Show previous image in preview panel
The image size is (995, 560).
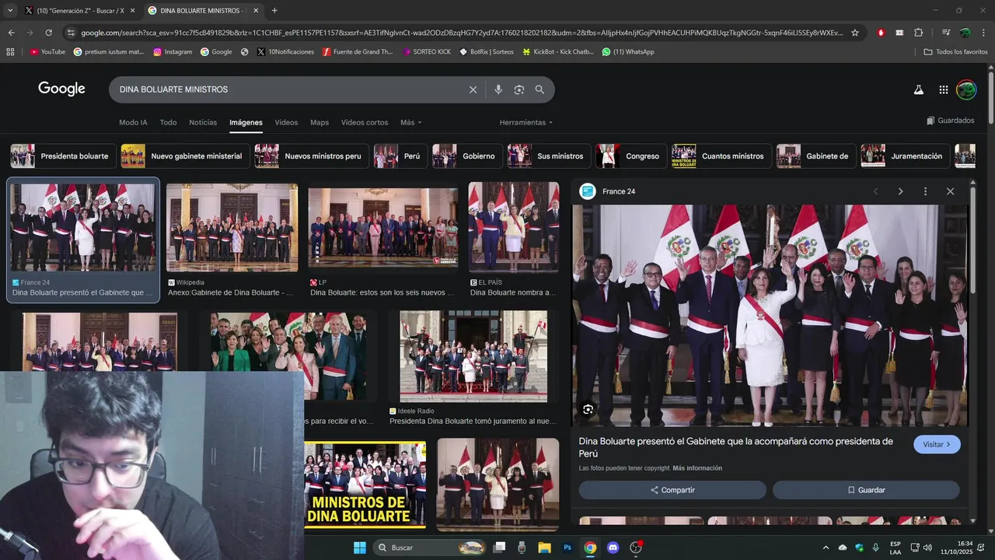coord(876,191)
